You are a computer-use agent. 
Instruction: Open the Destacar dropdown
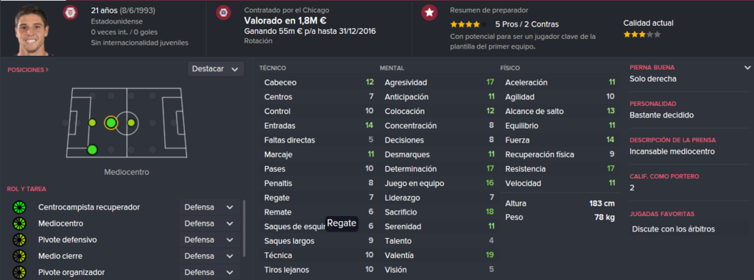216,69
